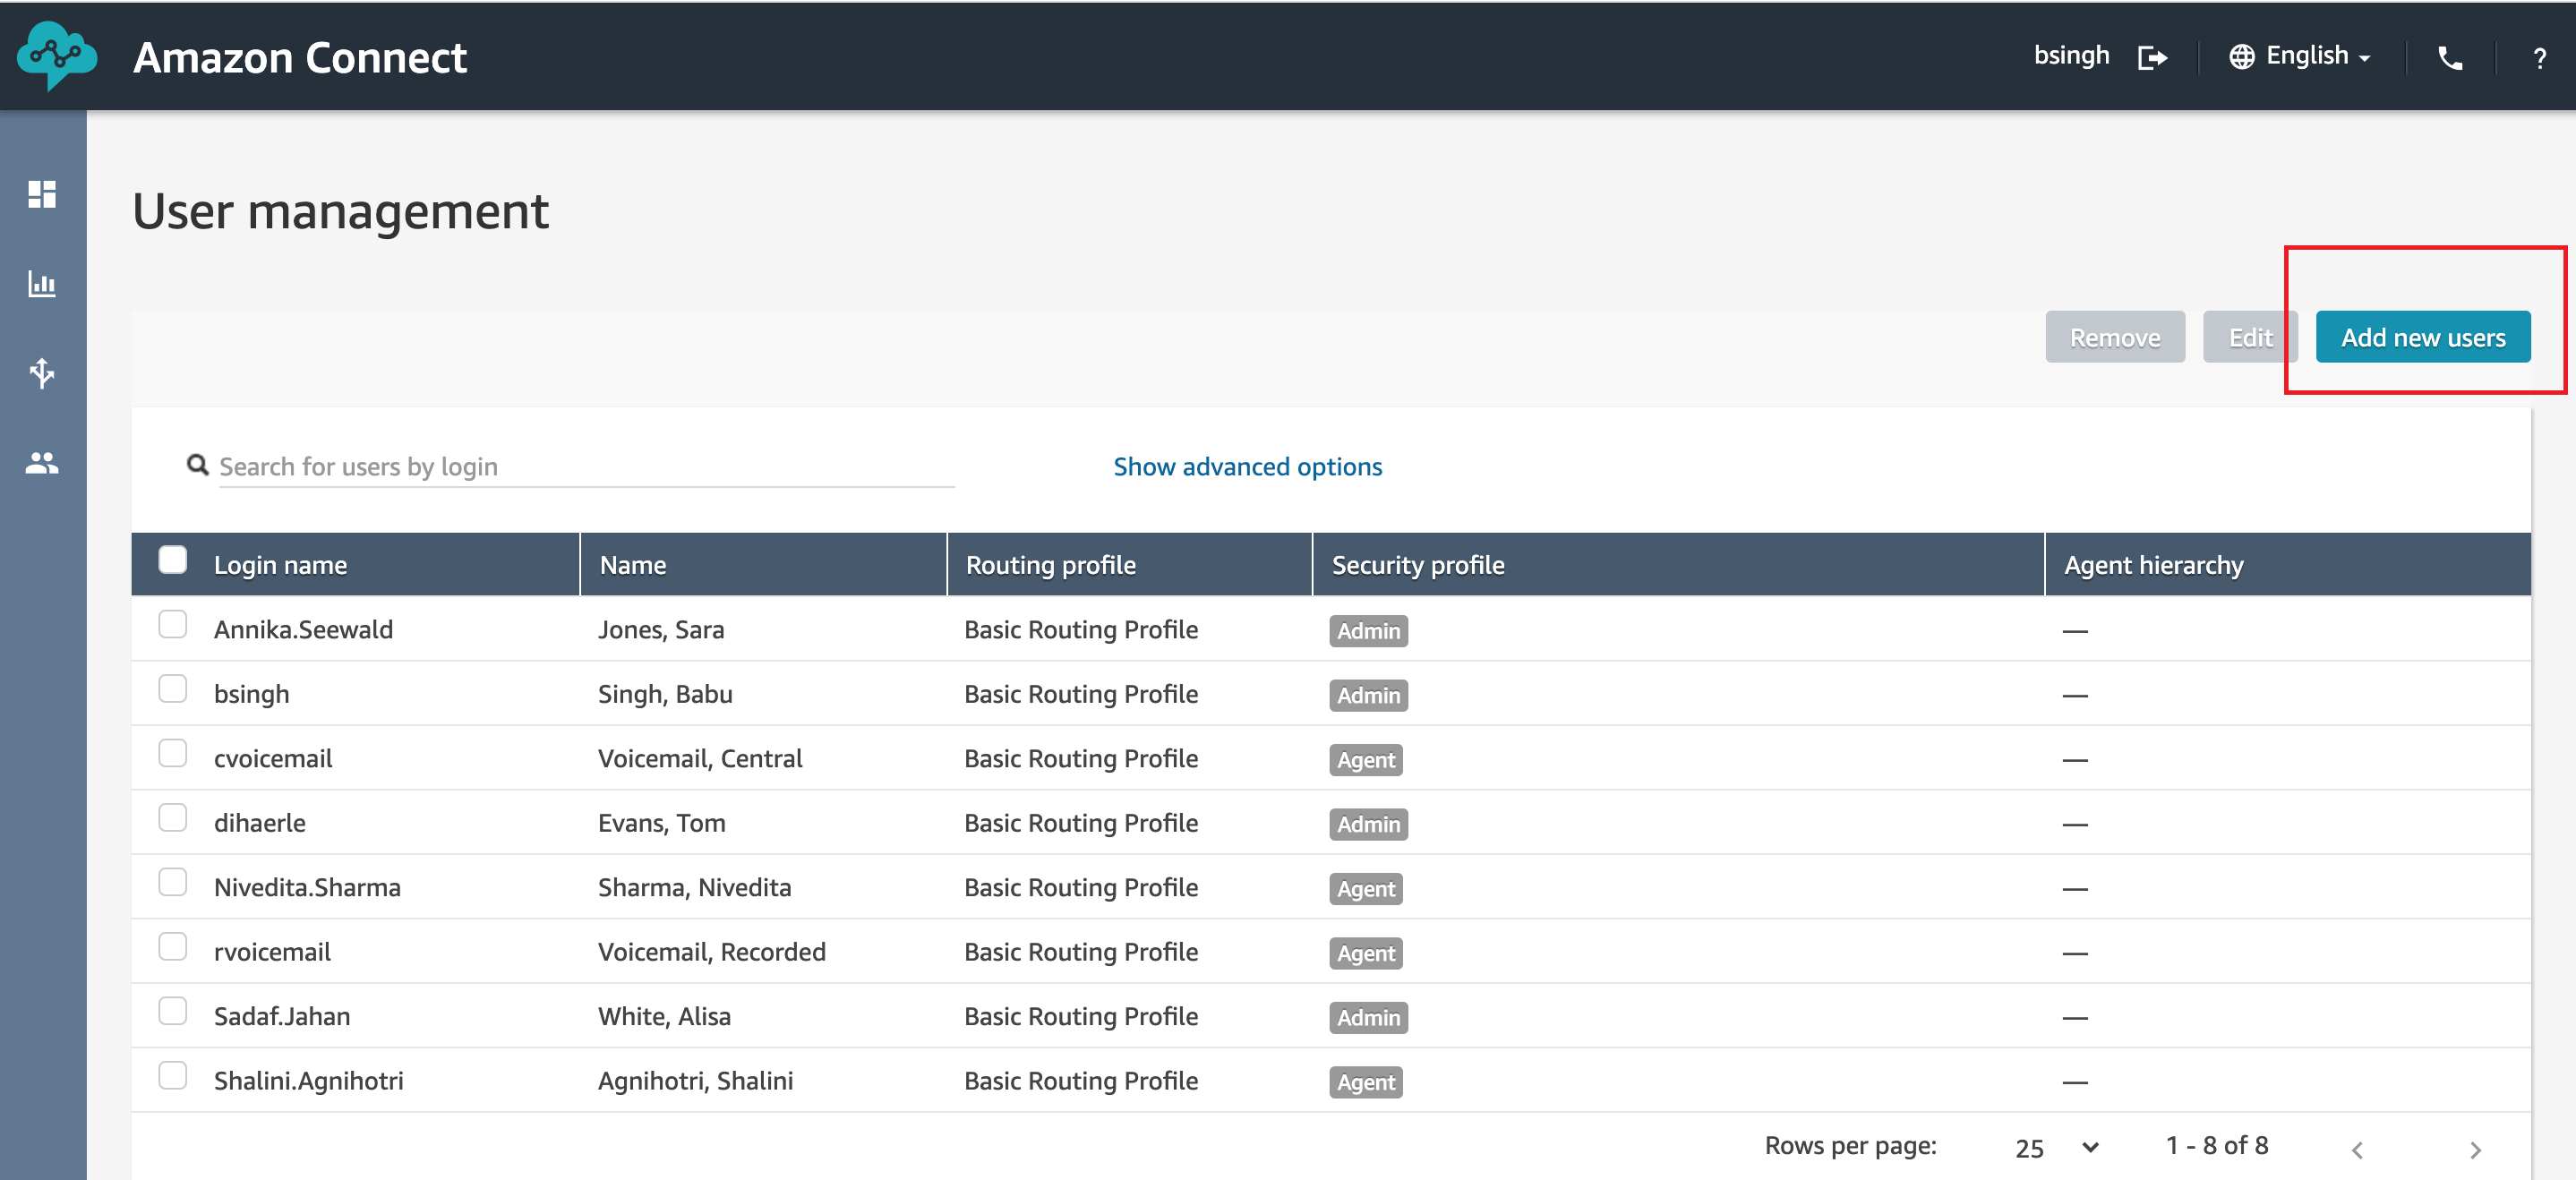Check the box for rvoicemail
Image resolution: width=2576 pixels, height=1180 pixels.
(x=173, y=947)
